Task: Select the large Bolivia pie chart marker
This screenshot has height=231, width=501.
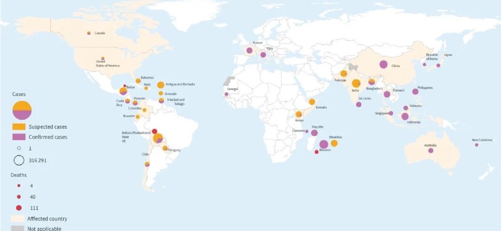Action: (158, 138)
